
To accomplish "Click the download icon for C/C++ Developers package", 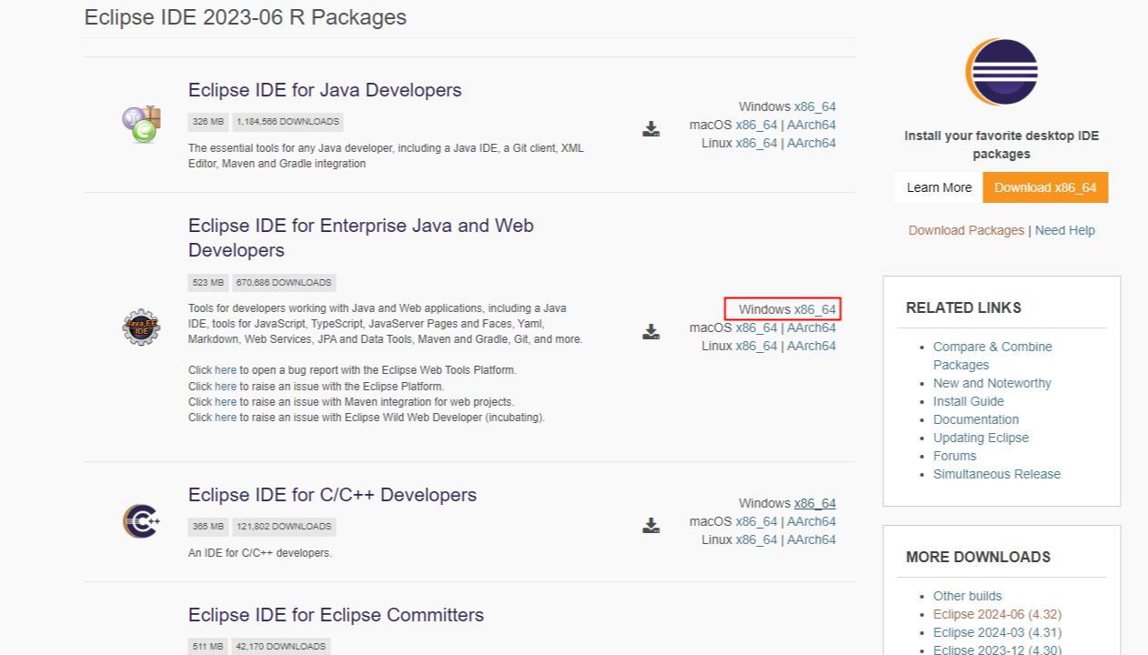I will click(x=651, y=525).
